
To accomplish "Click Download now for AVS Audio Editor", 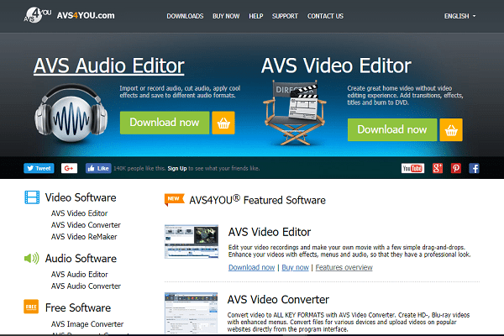I will click(165, 123).
